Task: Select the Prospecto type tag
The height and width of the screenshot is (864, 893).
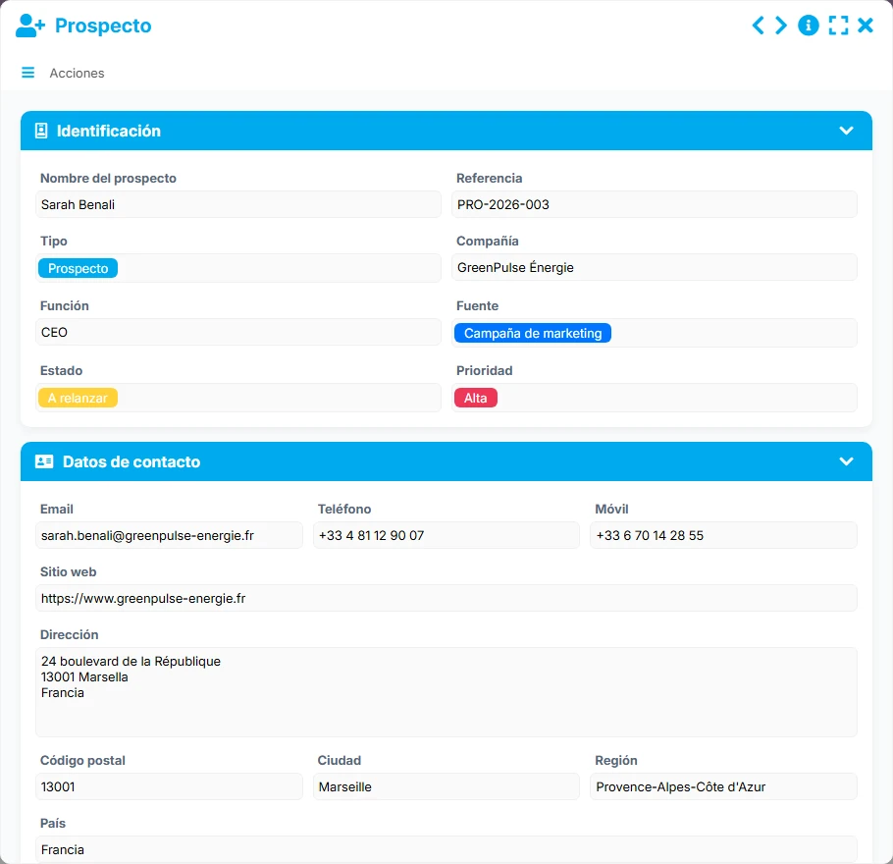Action: (79, 268)
